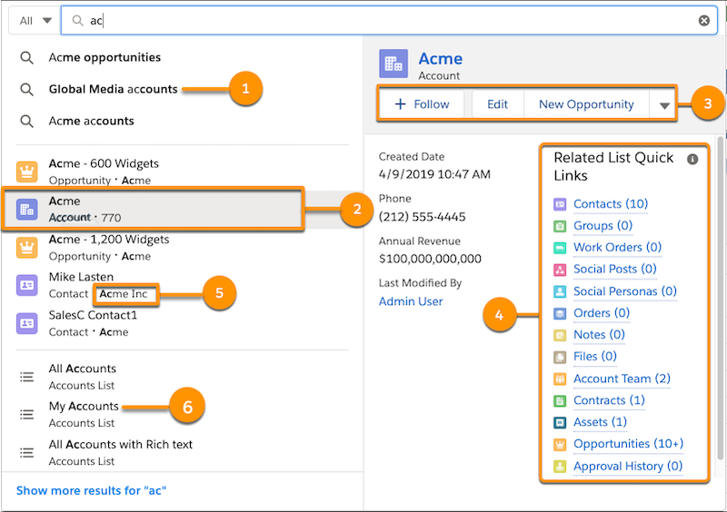Click magnifier icon beside Global Media accounts
727x512 pixels.
coord(27,90)
